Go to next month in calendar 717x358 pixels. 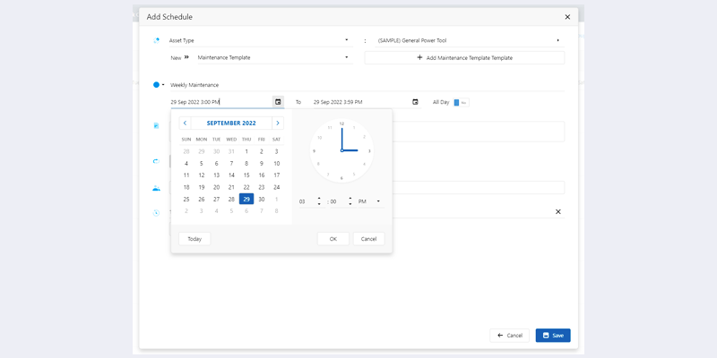click(278, 123)
